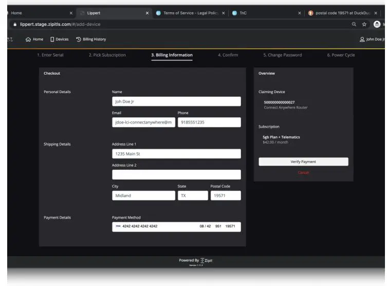Click the Zipit logo in the footer
The height and width of the screenshot is (286, 387).
206,260
